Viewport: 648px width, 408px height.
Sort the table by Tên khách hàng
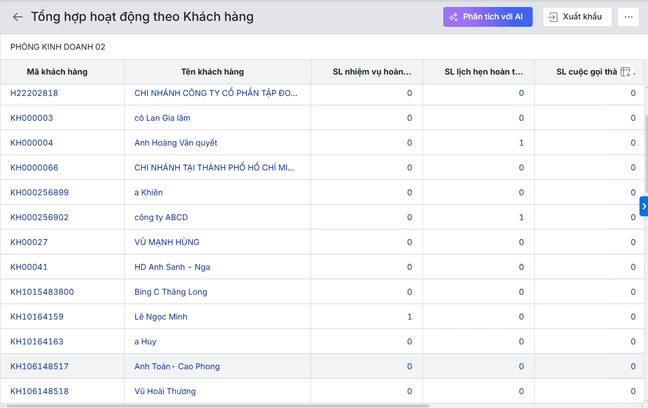(212, 72)
